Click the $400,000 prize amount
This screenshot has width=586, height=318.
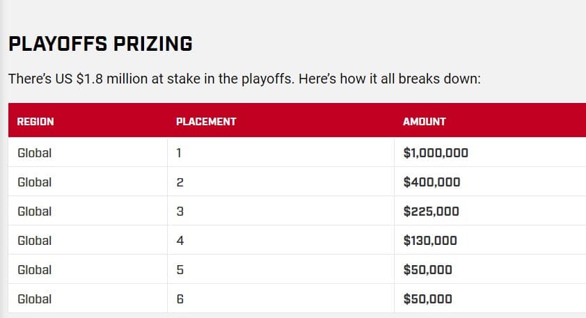tap(431, 182)
